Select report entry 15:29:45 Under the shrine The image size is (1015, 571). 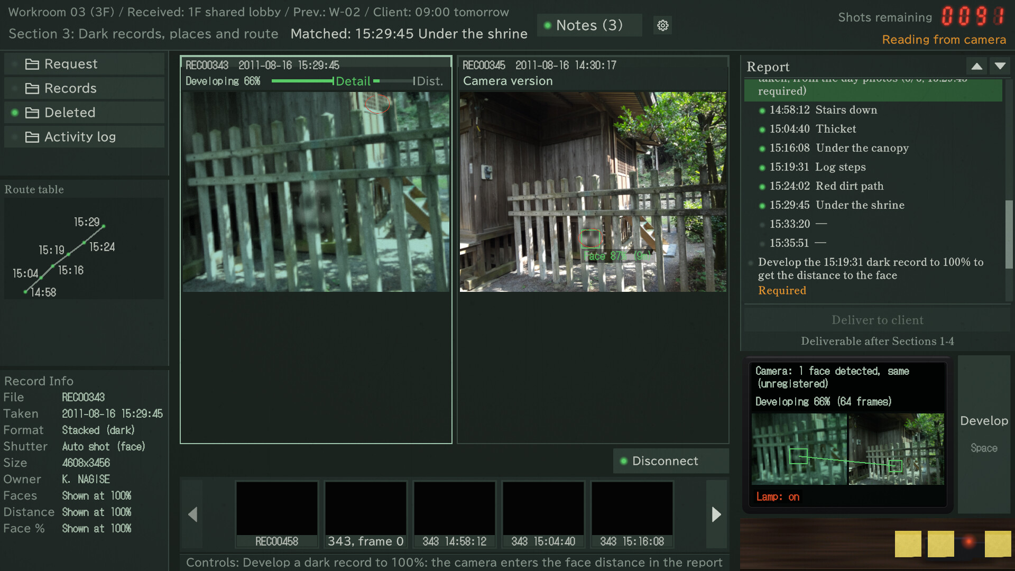(837, 205)
